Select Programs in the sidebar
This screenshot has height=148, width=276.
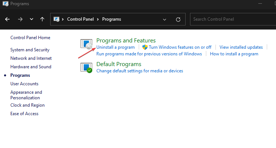pos(20,75)
